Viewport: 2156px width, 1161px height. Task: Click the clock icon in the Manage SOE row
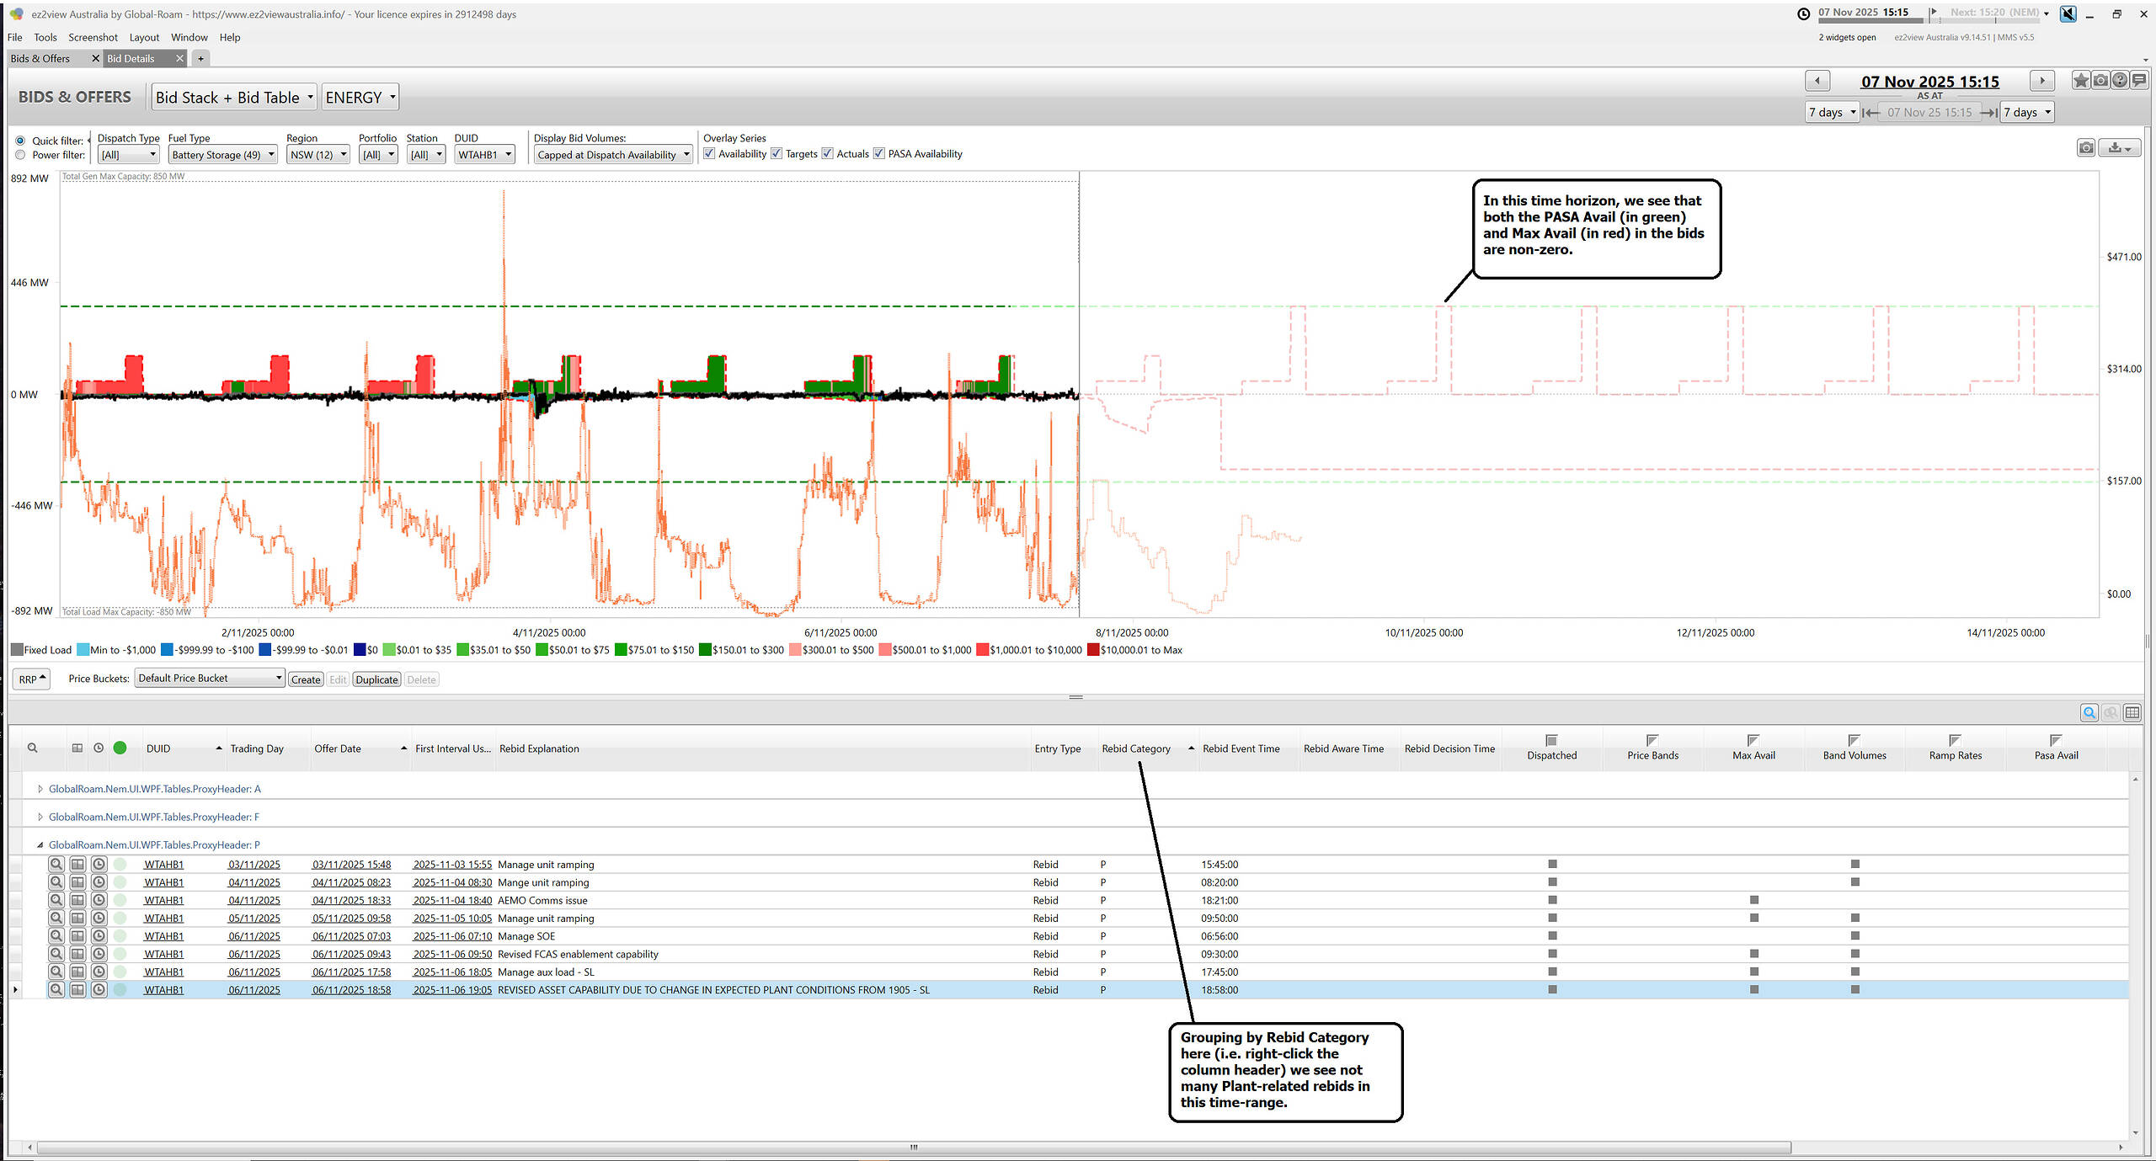pyautogui.click(x=99, y=936)
